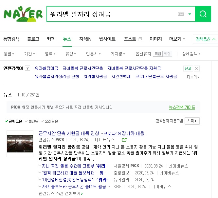
Task: Open related article '이현령비현령式 친노동정책'
Action: (x=76, y=180)
